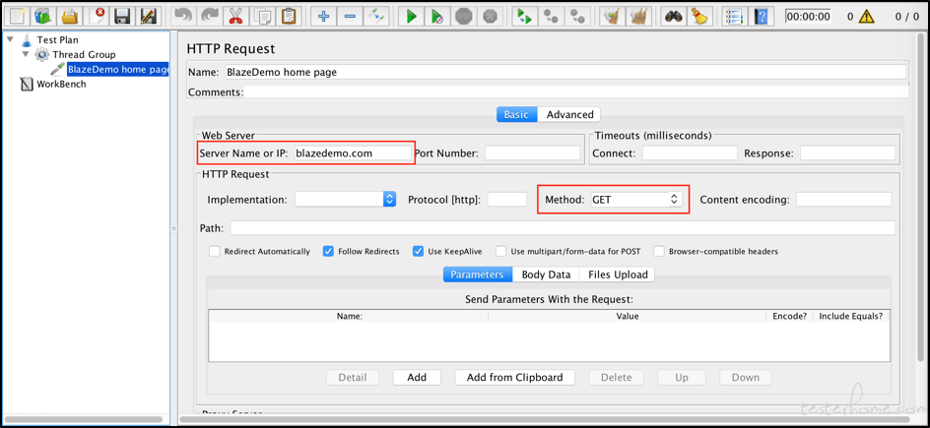
Task: Open the Body Data tab
Action: [x=546, y=275]
